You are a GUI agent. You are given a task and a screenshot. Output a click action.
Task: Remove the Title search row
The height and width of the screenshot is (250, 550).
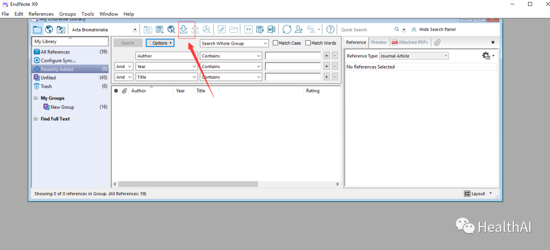[x=335, y=77]
